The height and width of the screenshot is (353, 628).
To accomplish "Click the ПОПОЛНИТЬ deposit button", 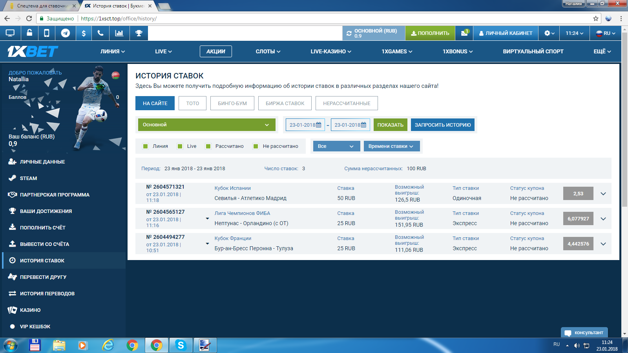I will 430,33.
